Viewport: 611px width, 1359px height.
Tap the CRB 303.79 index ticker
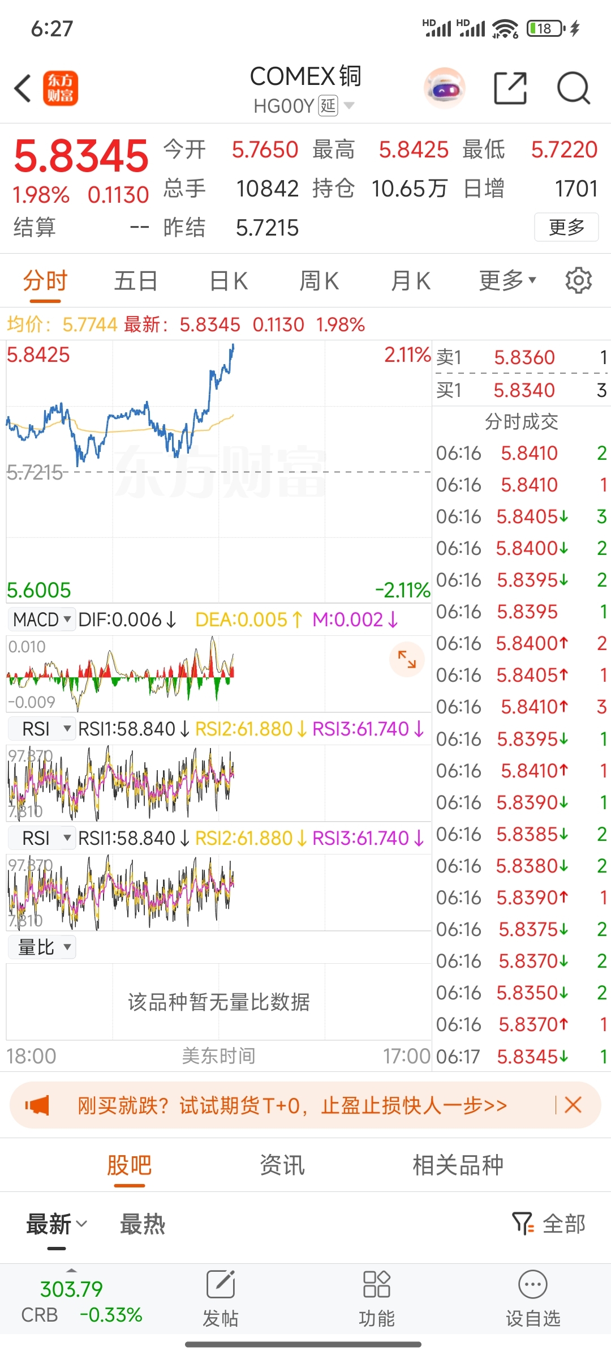click(81, 1301)
